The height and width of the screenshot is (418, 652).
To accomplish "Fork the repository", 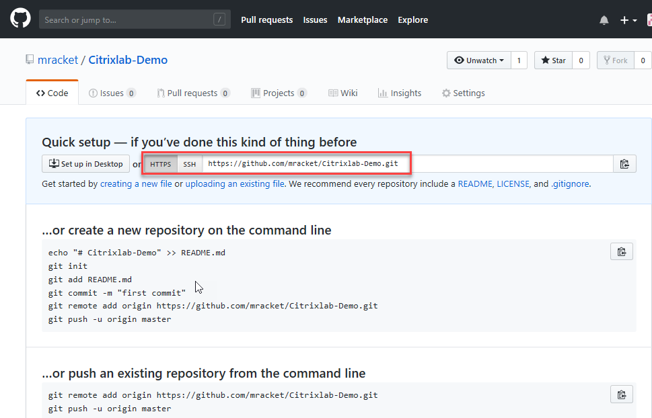I will pos(616,60).
